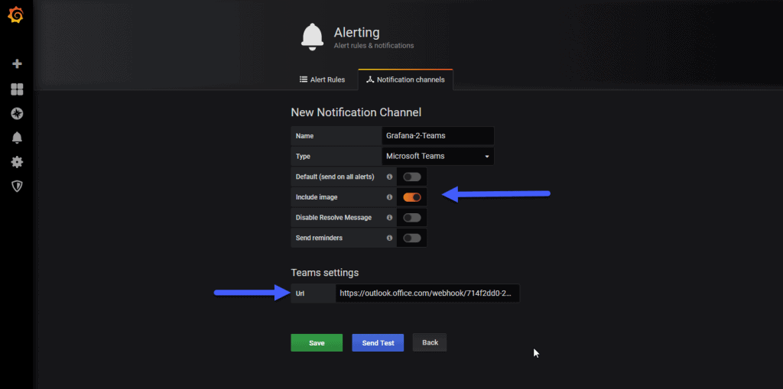Enable Default (send on all alerts) switch
Screen dimensions: 783x389
click(x=412, y=177)
